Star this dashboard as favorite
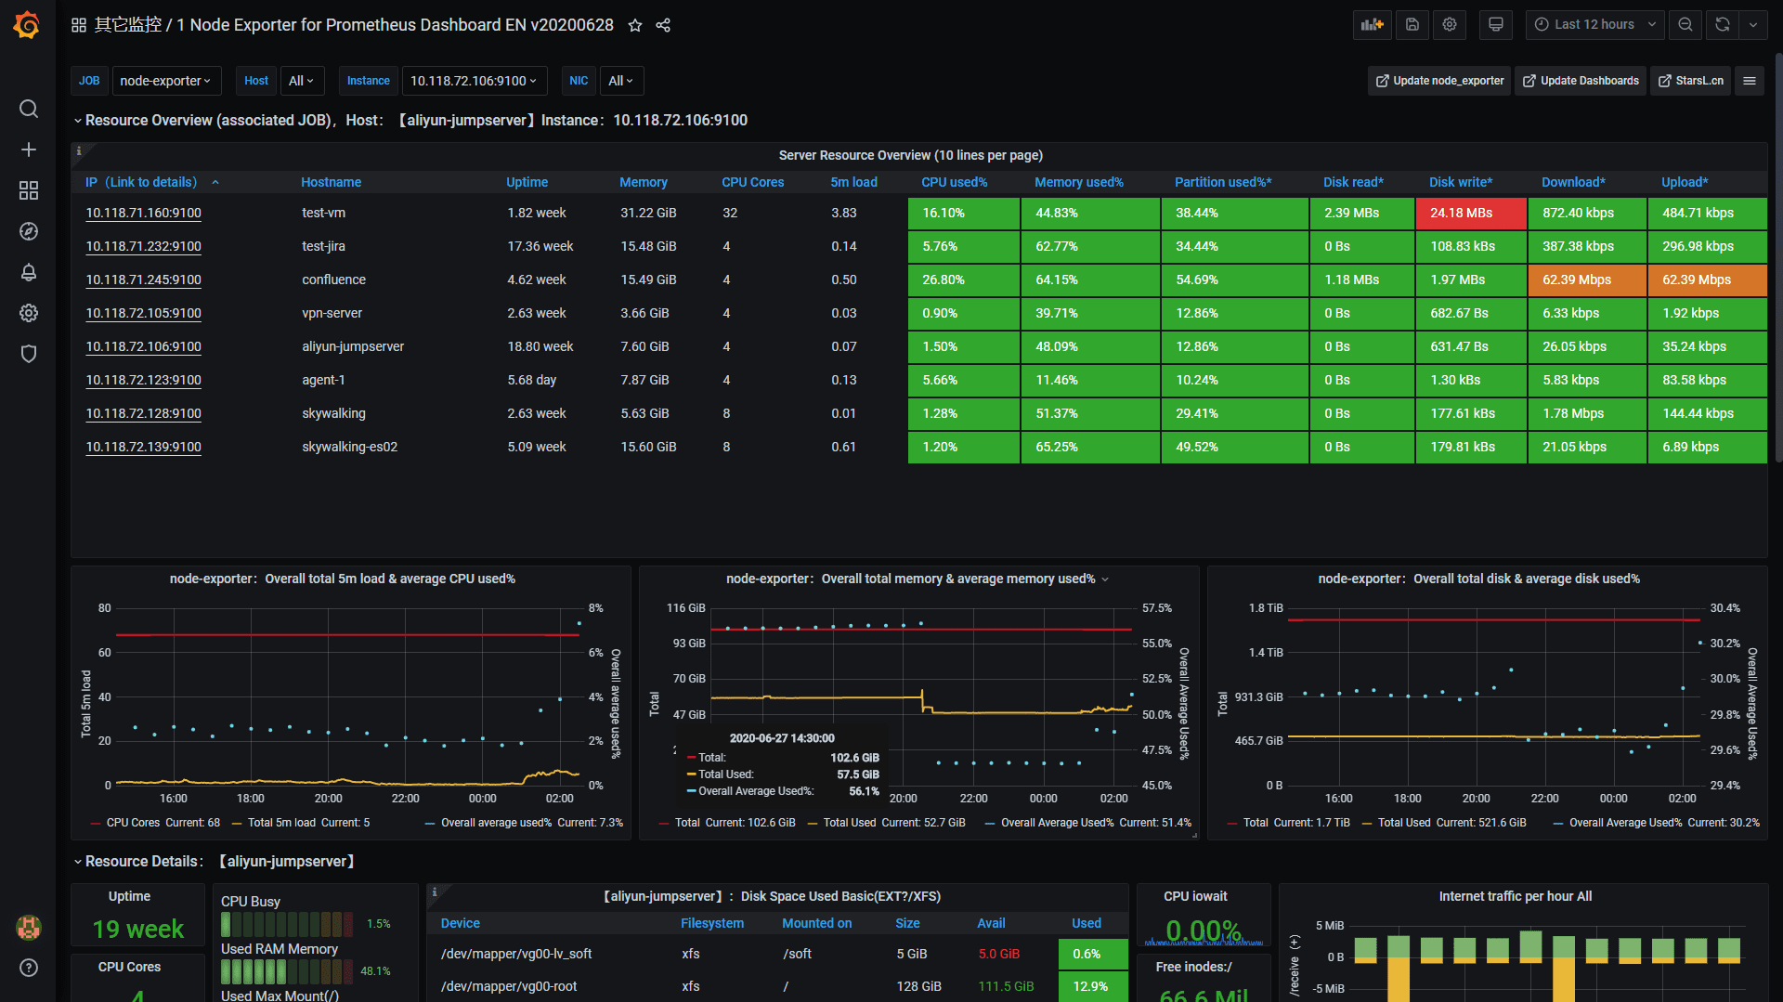The height and width of the screenshot is (1002, 1783). [x=635, y=25]
